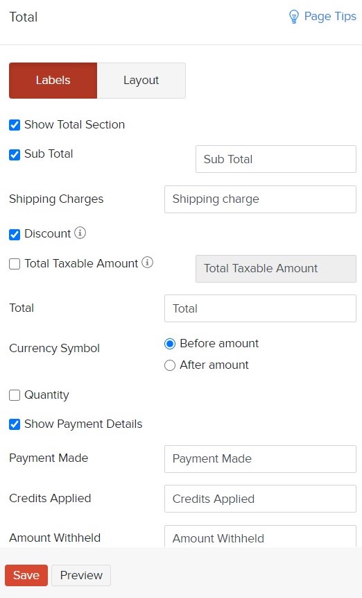Click the Payment Made input field
The height and width of the screenshot is (598, 362).
(x=260, y=459)
